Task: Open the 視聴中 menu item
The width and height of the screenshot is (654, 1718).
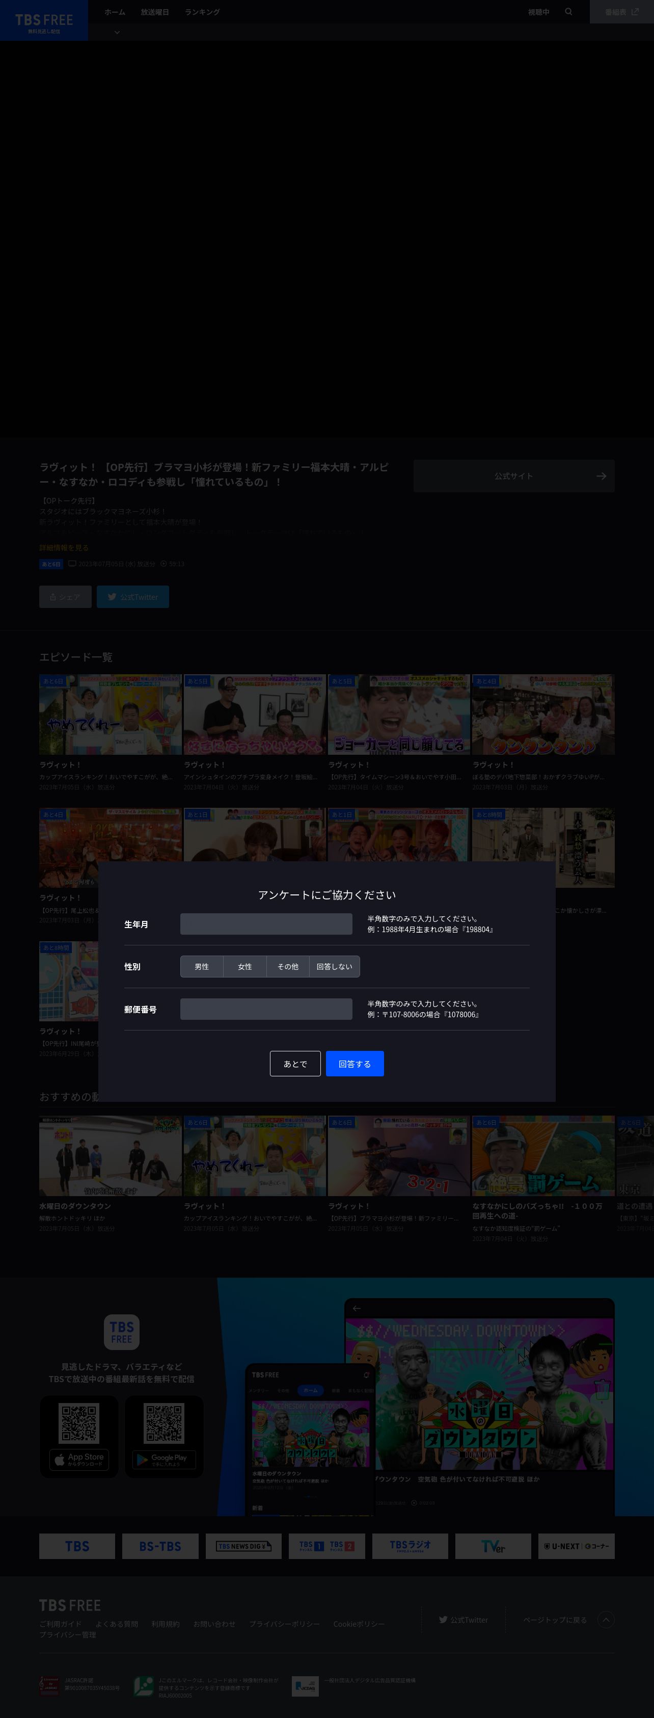Action: coord(539,12)
